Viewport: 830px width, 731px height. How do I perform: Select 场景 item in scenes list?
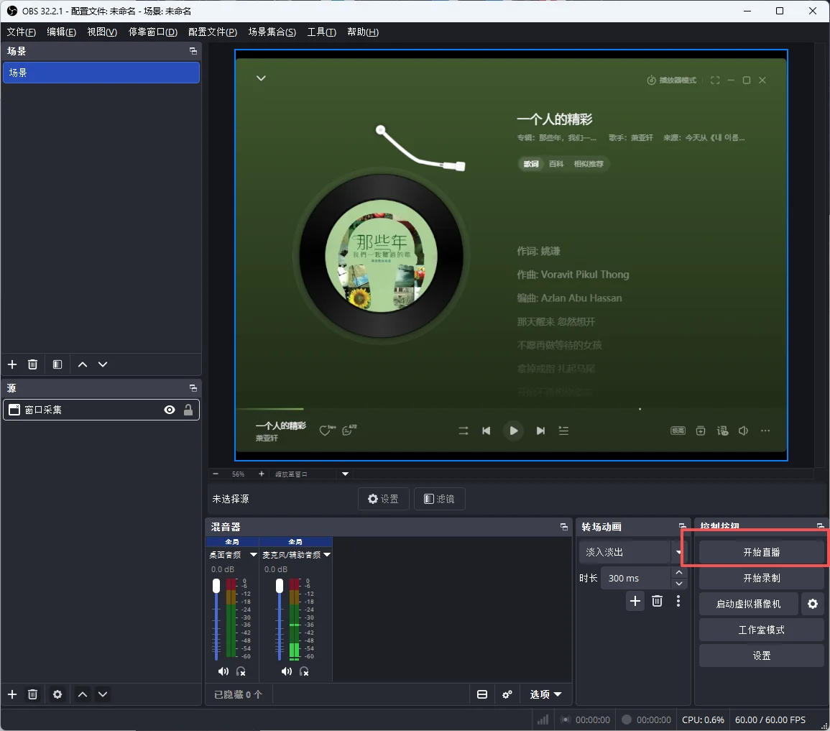click(x=101, y=73)
